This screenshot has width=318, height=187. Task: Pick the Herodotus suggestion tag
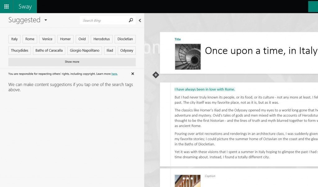tap(102, 39)
